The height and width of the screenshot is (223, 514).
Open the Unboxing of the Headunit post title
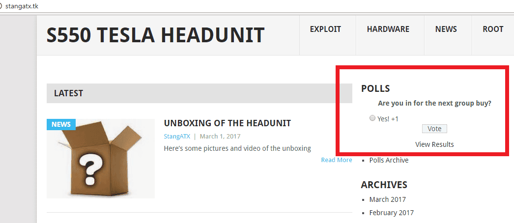click(x=227, y=123)
